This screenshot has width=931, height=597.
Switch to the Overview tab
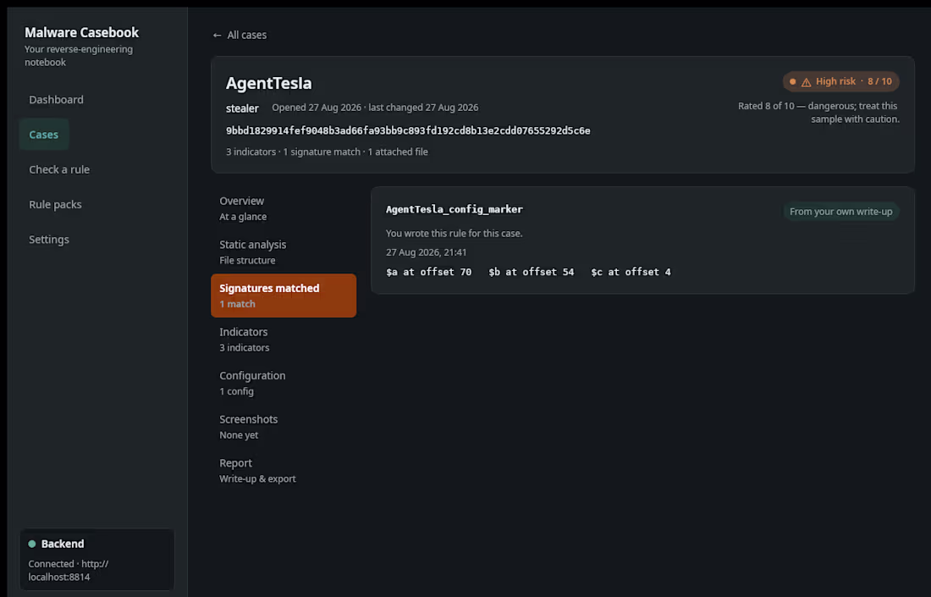[284, 208]
